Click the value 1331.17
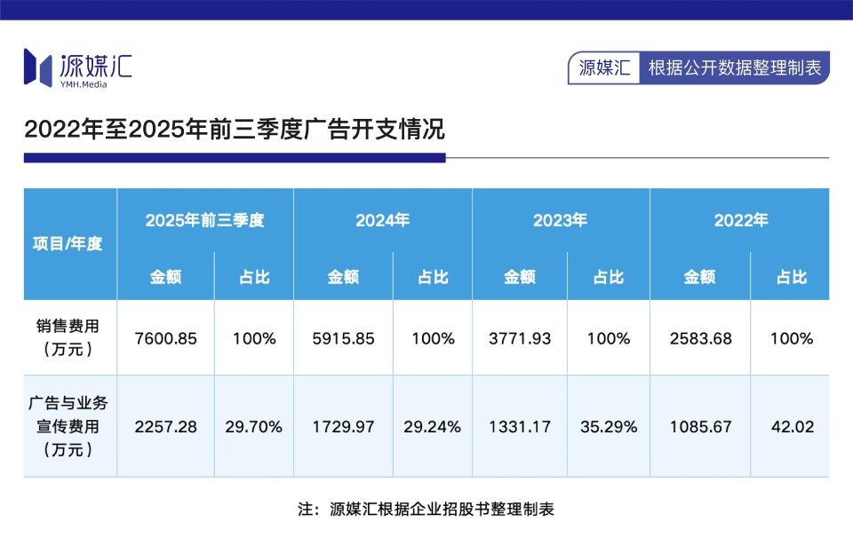 520,427
